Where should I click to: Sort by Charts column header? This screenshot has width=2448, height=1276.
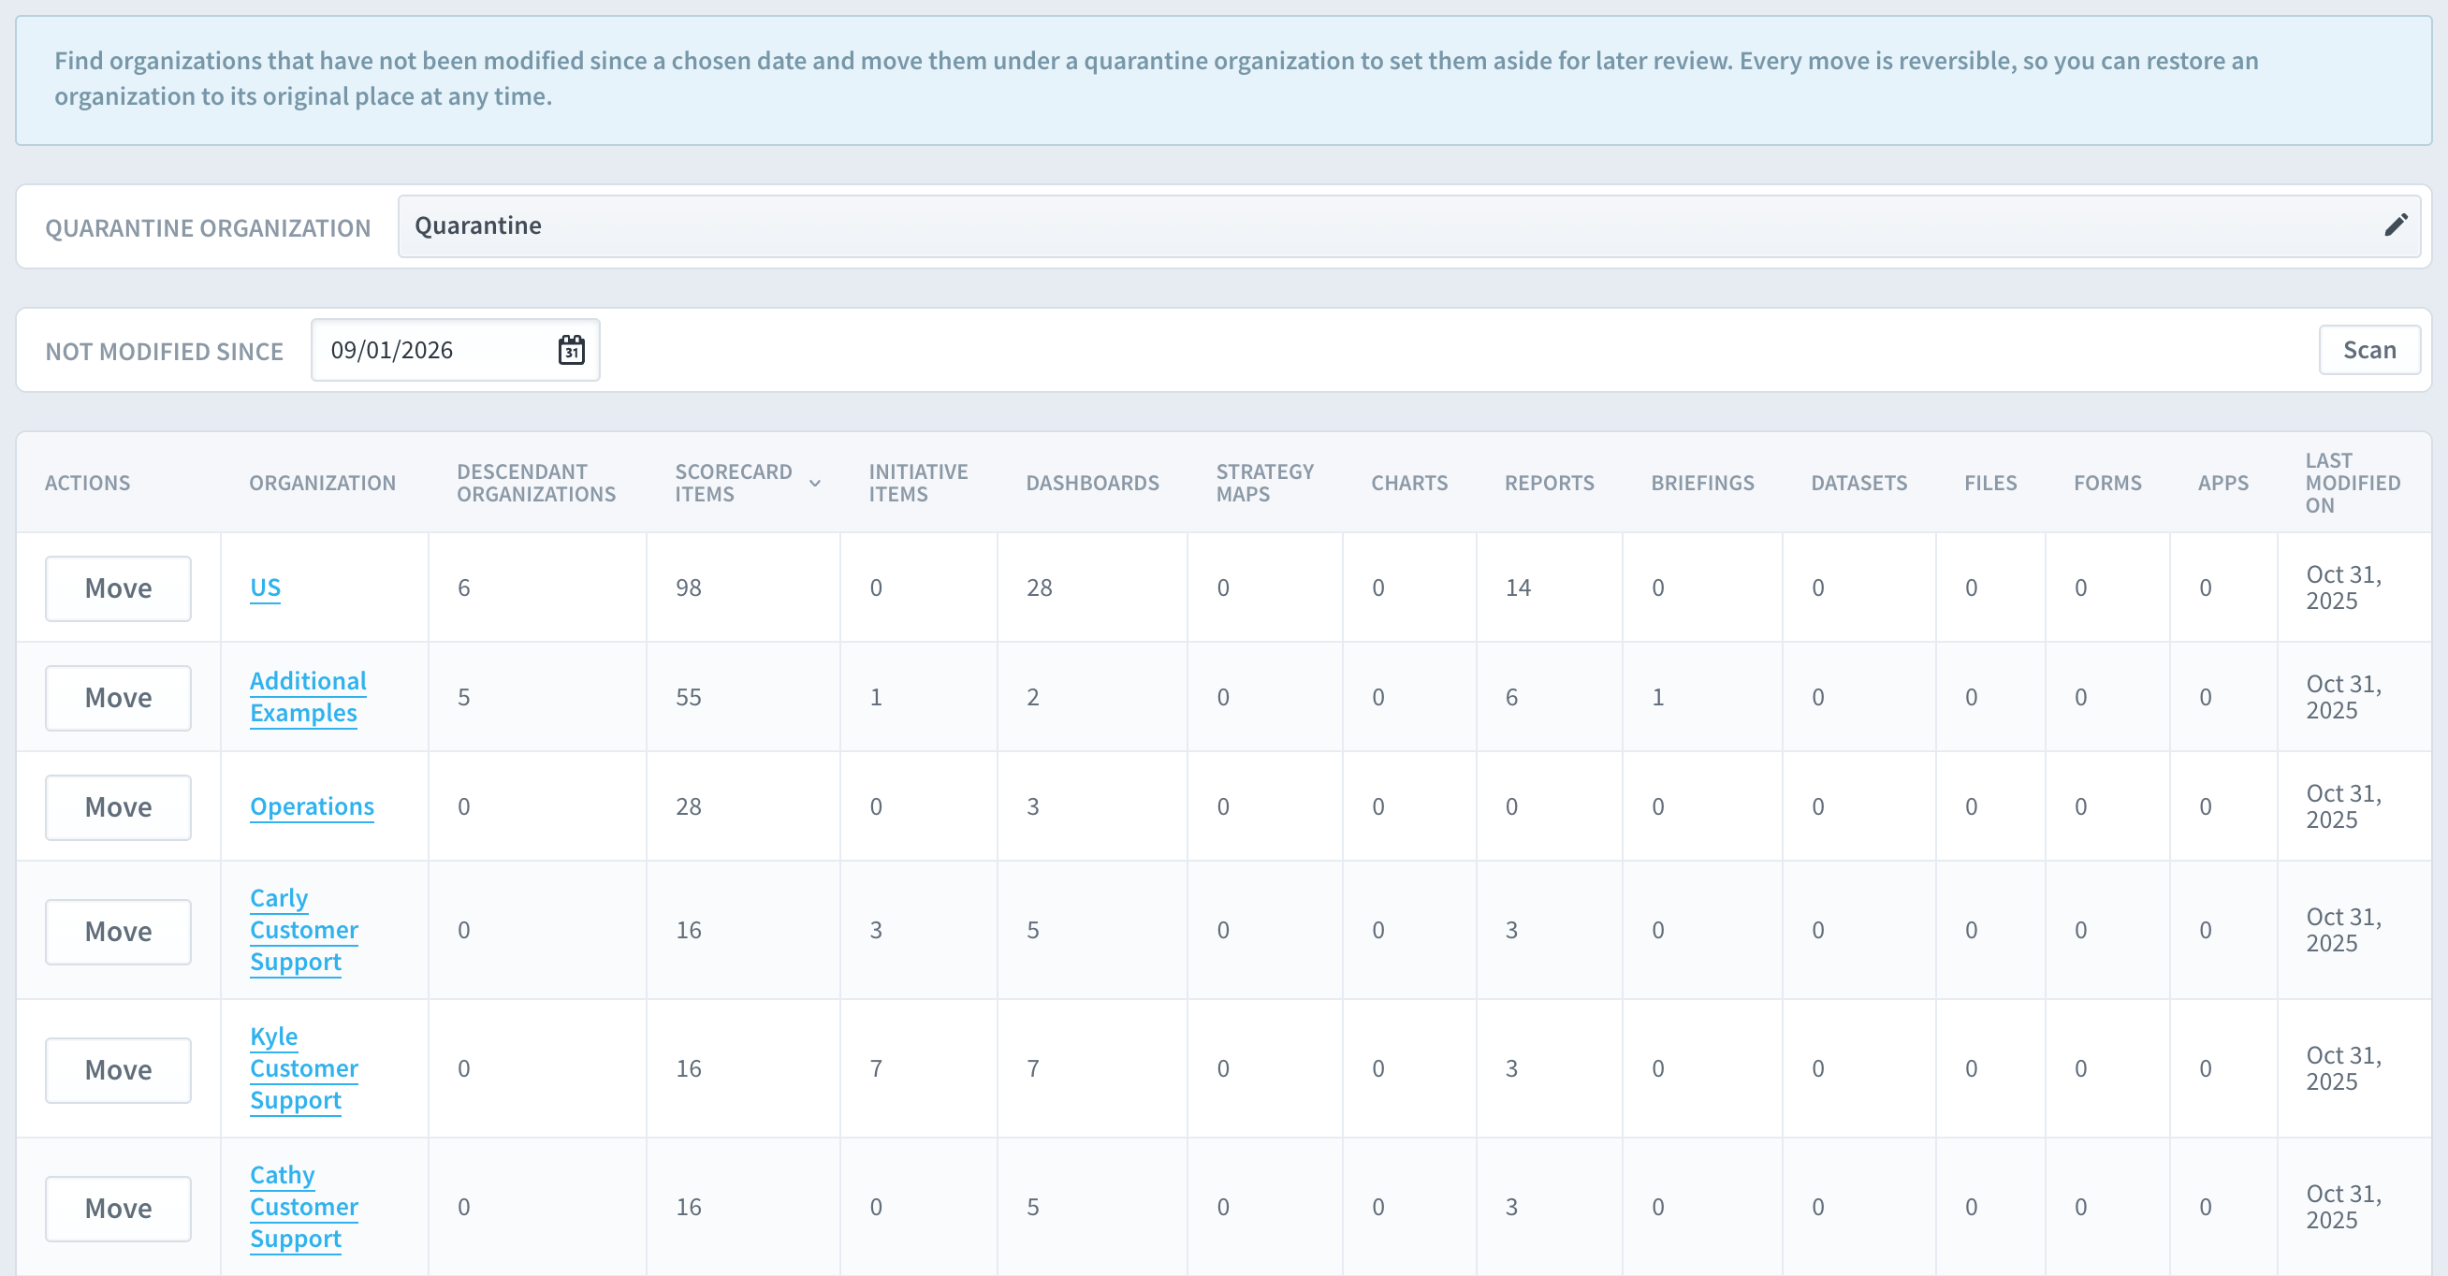click(1408, 483)
